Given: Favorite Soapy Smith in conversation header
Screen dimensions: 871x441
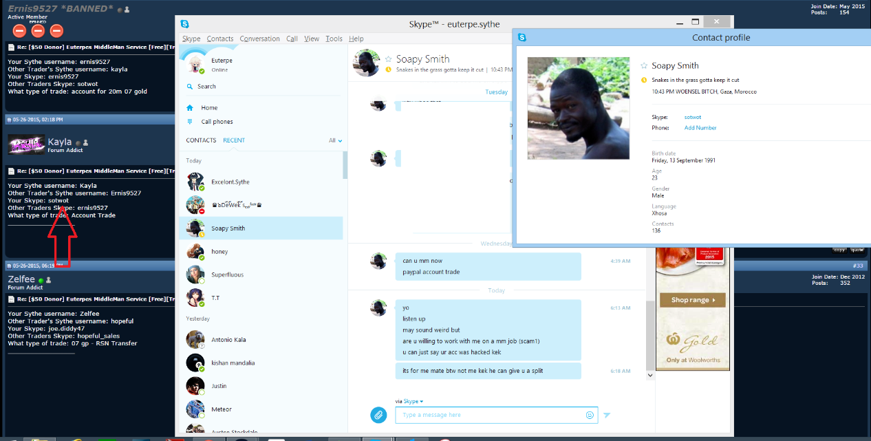Looking at the screenshot, I should [x=389, y=59].
